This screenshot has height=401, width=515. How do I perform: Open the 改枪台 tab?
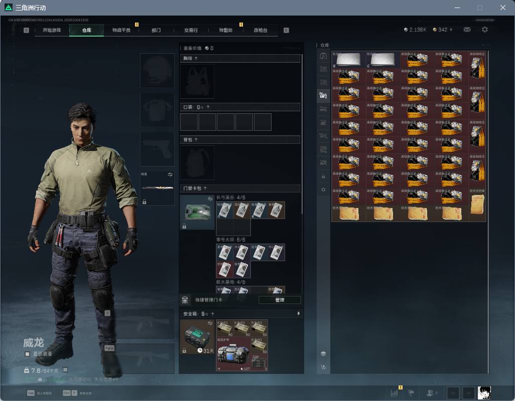[x=261, y=30]
